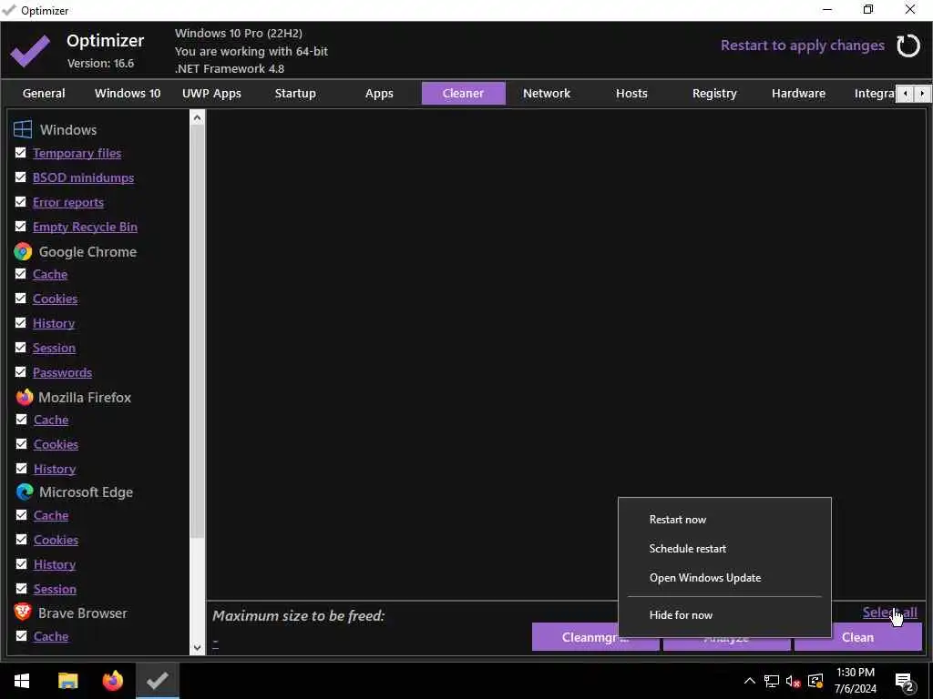Open the Network tab
The height and width of the screenshot is (699, 933).
[547, 94]
